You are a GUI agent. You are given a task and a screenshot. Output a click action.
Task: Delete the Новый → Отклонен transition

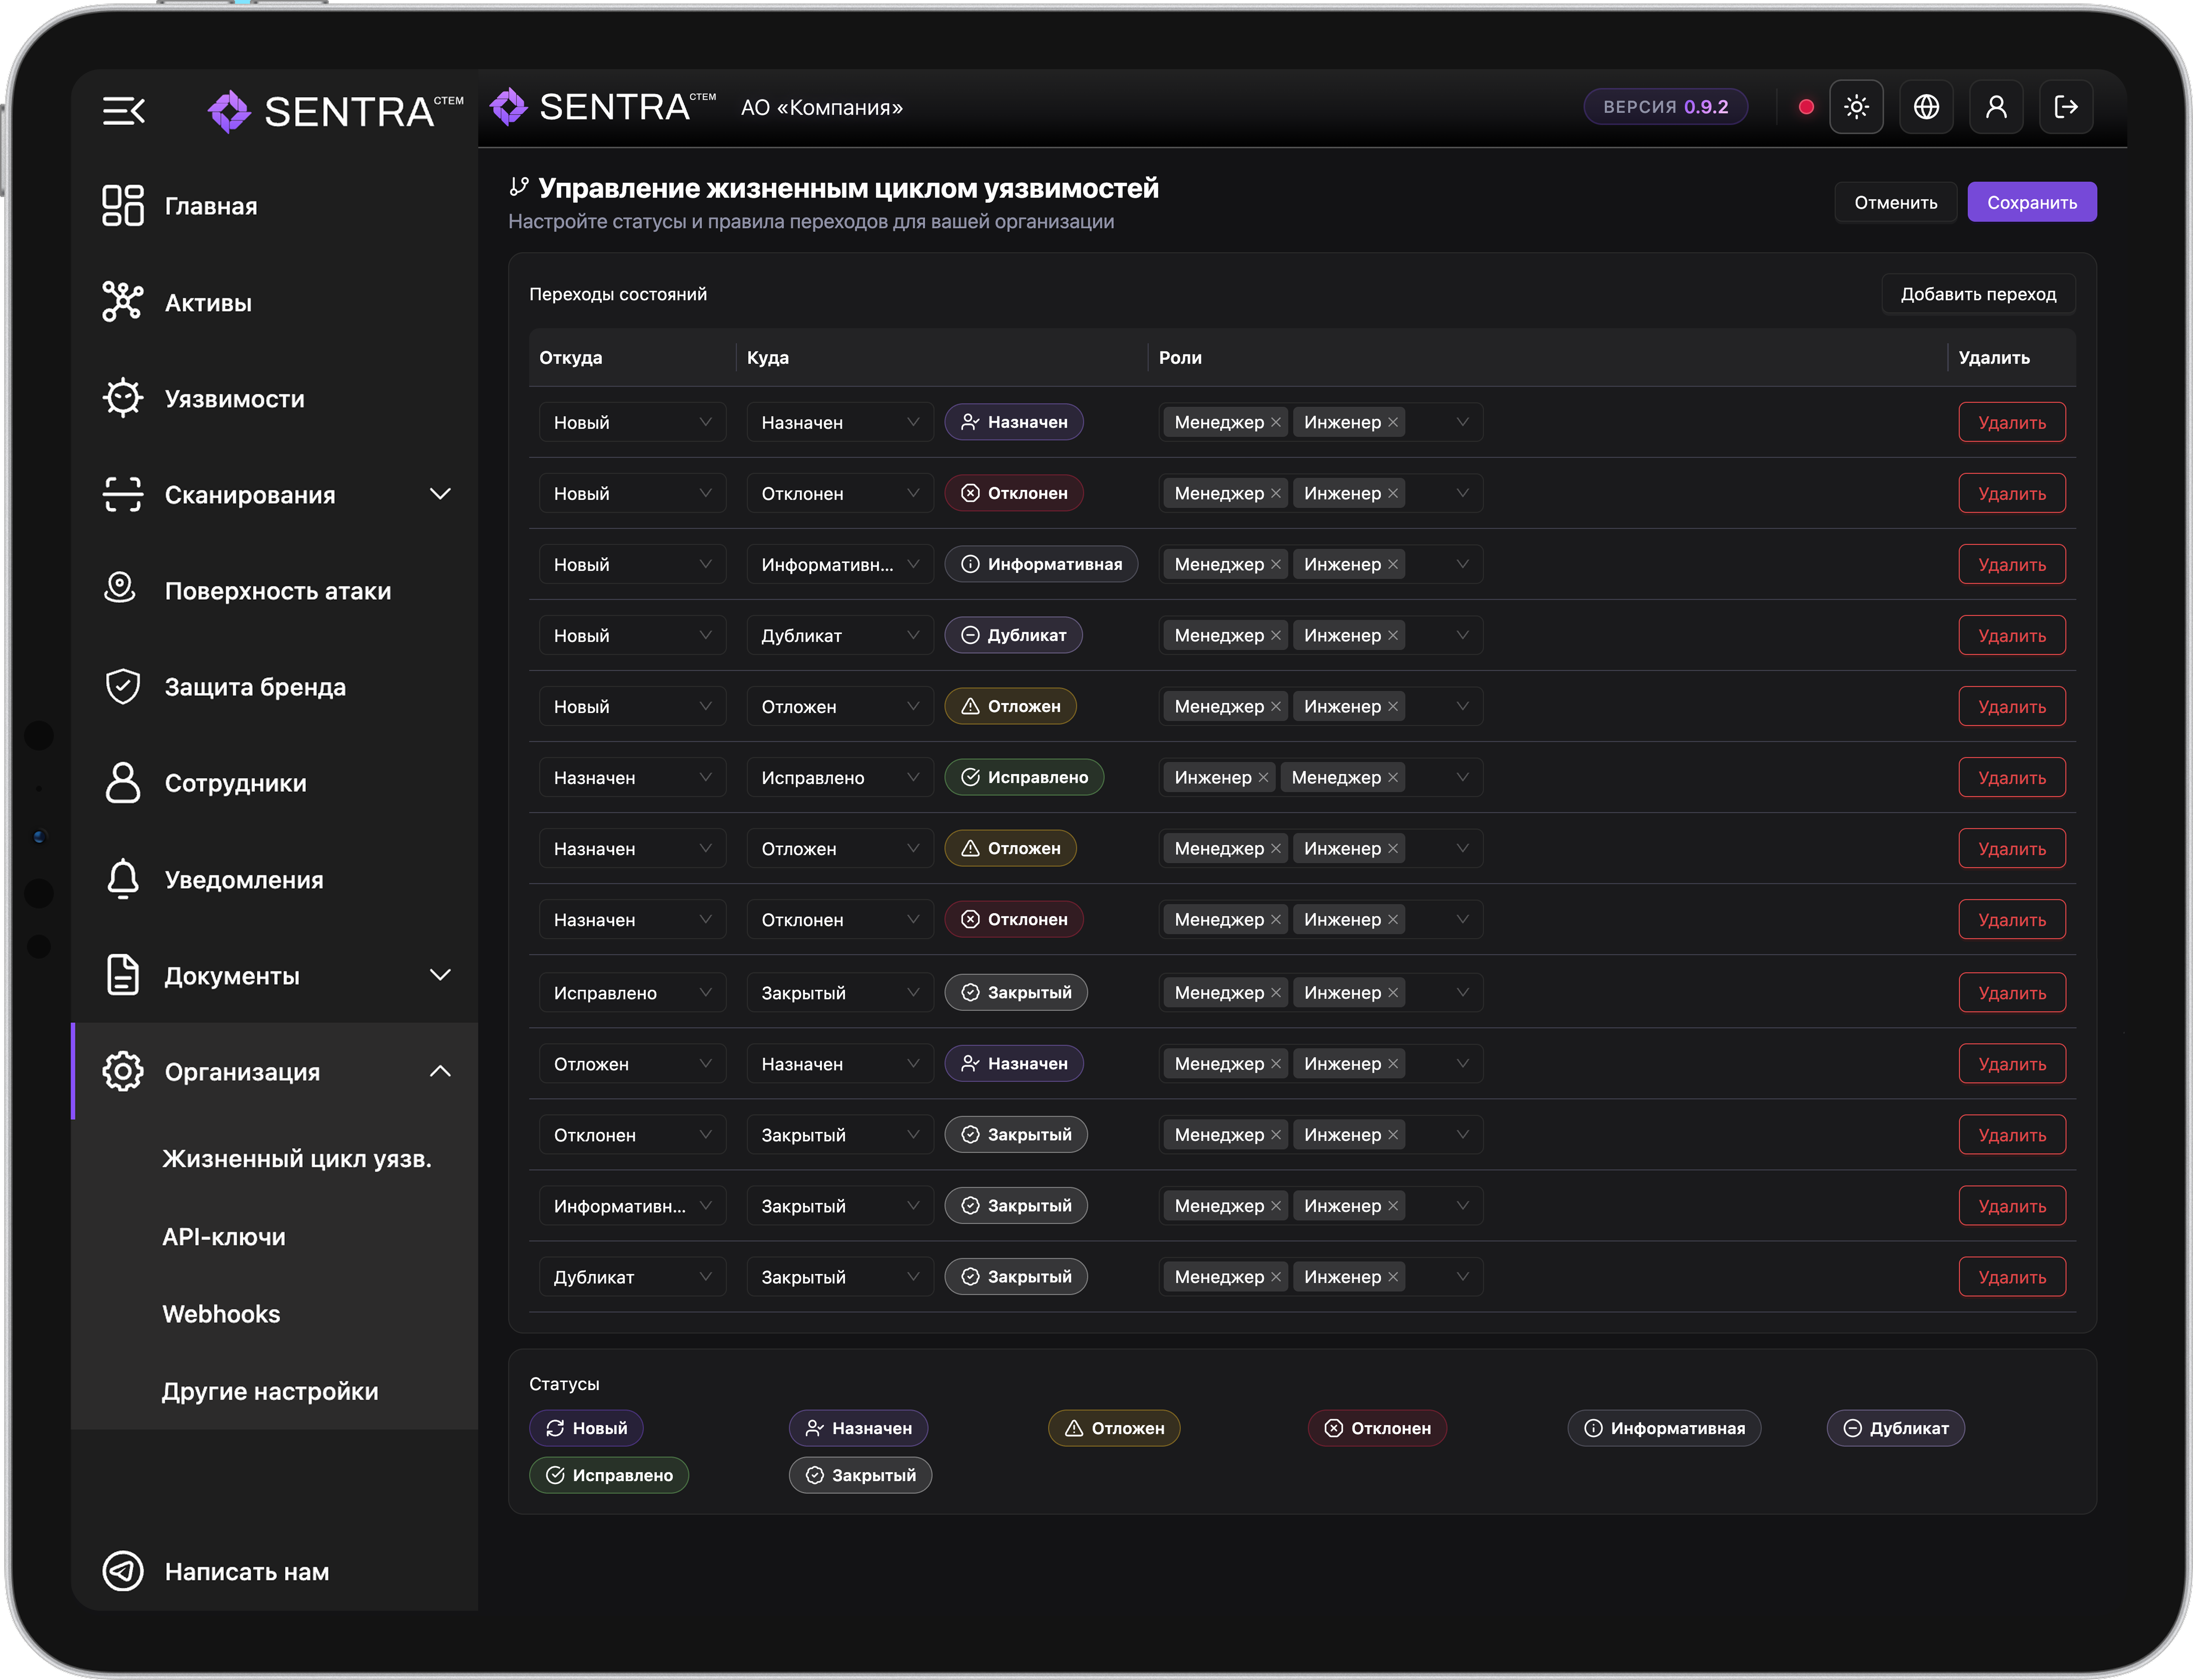tap(2012, 493)
